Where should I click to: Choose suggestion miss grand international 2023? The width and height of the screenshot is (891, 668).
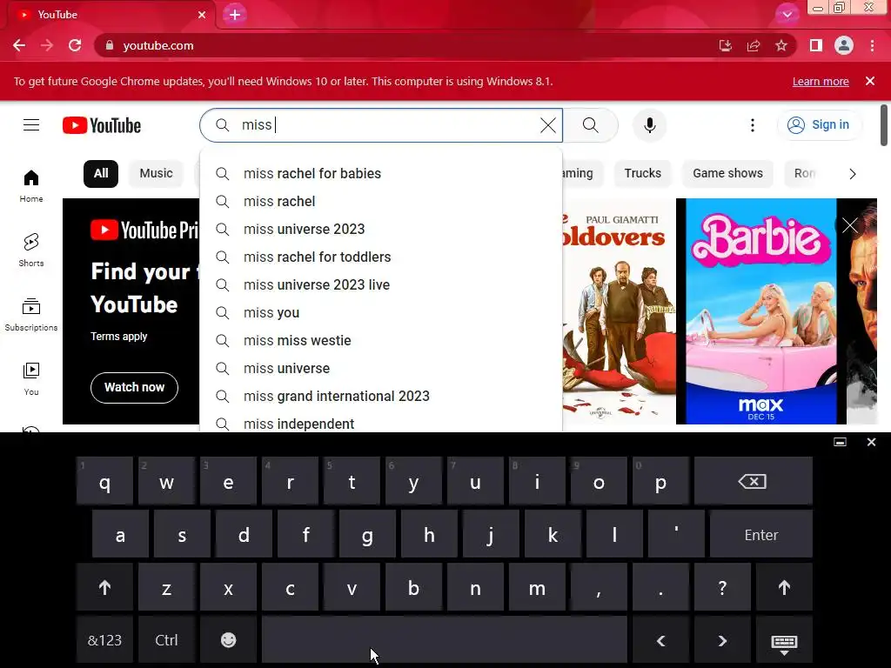[x=381, y=396]
